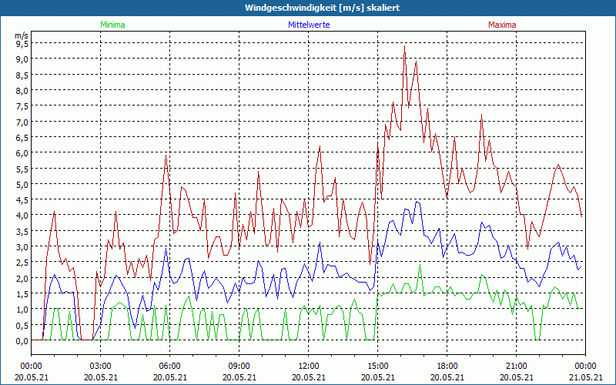Click the 0,0 y-axis value label
Viewport: 616px width, 385px height.
[22, 340]
